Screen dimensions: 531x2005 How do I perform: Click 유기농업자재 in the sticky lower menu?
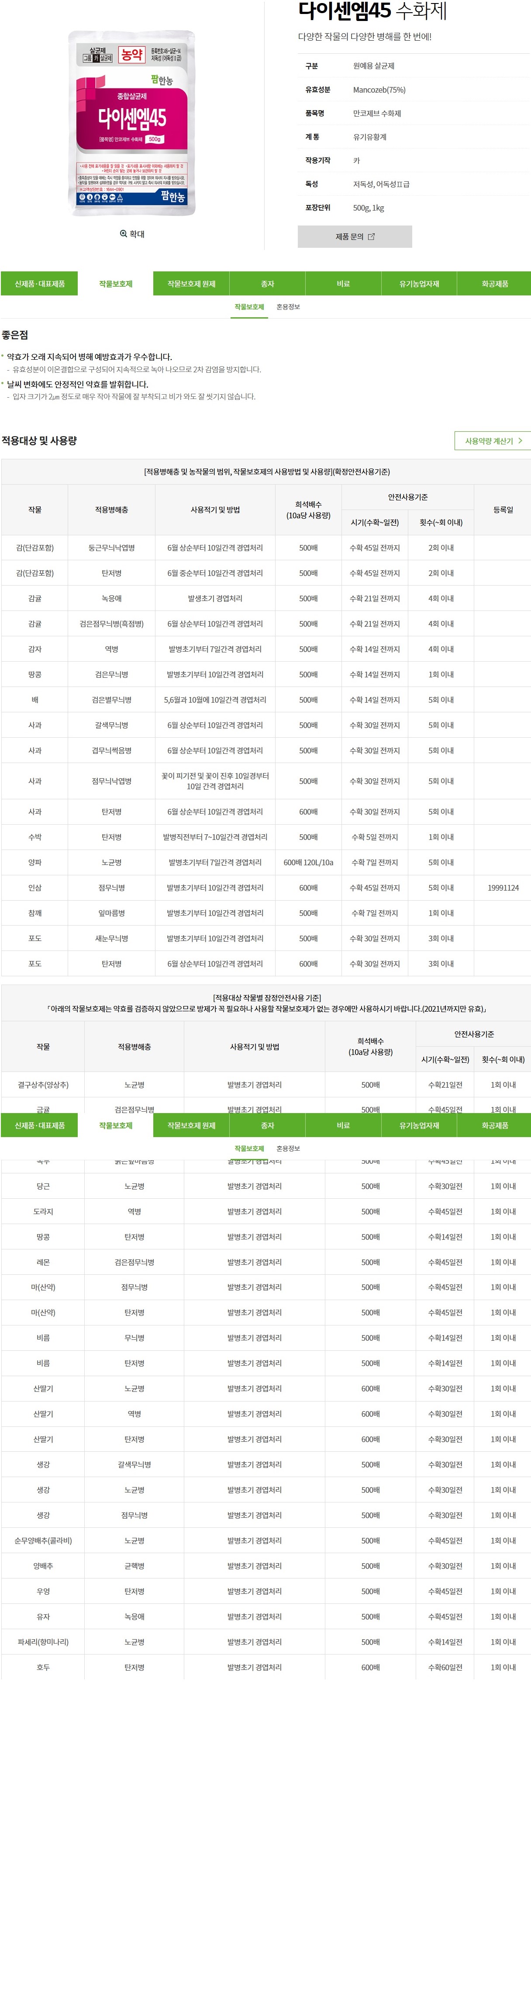tap(419, 1125)
